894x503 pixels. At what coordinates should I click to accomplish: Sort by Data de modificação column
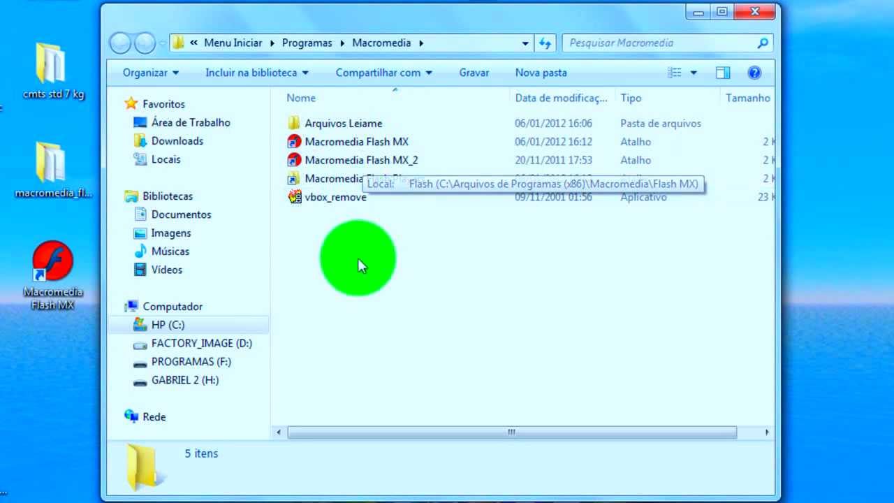click(x=561, y=99)
